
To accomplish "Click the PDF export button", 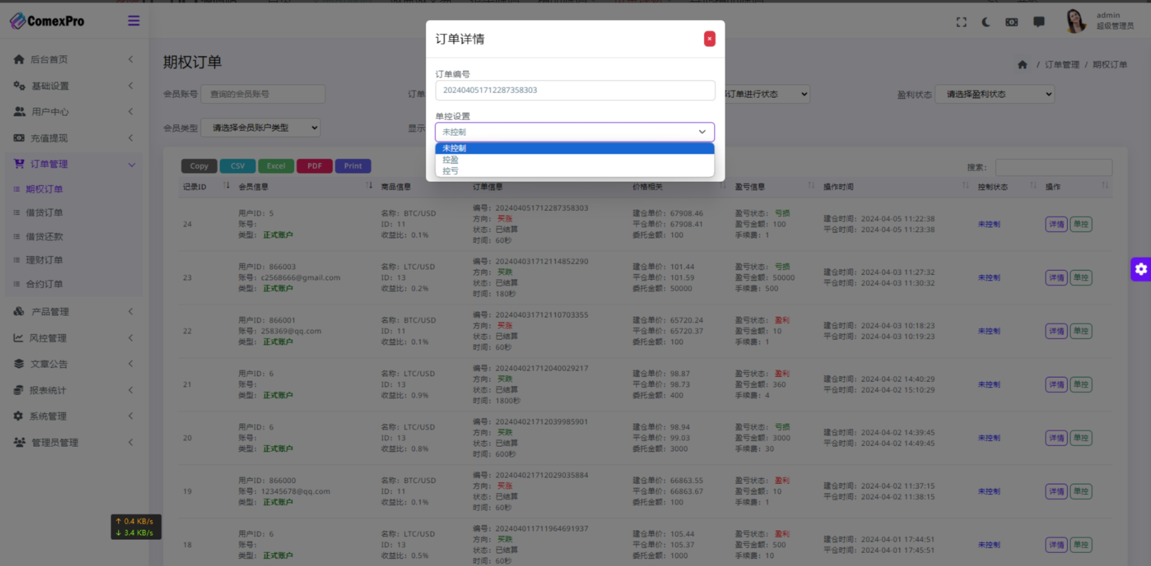I will click(x=315, y=166).
